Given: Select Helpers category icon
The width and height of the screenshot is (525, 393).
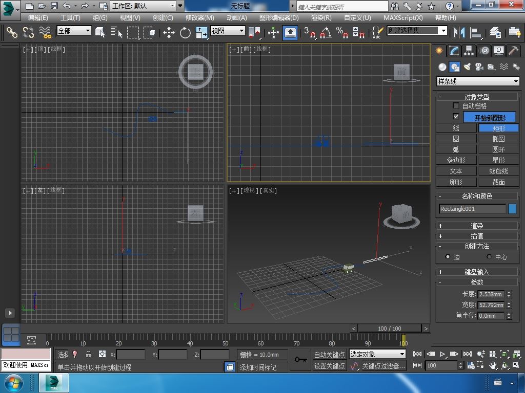Looking at the screenshot, I should (492, 67).
